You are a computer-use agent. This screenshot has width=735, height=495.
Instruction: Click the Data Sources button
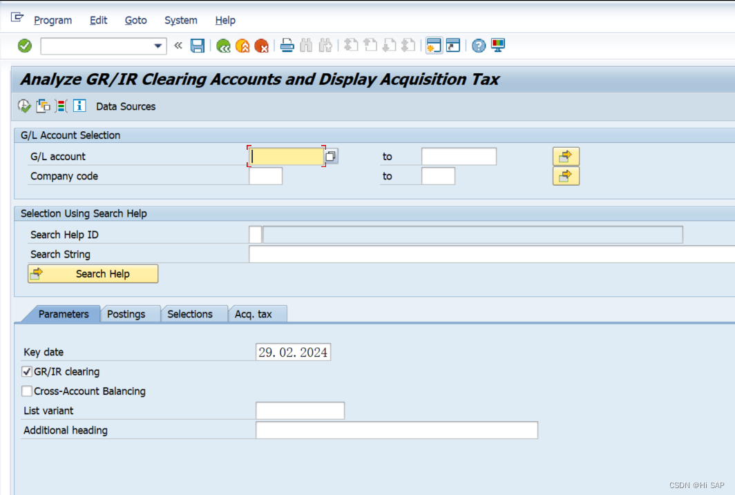[125, 106]
